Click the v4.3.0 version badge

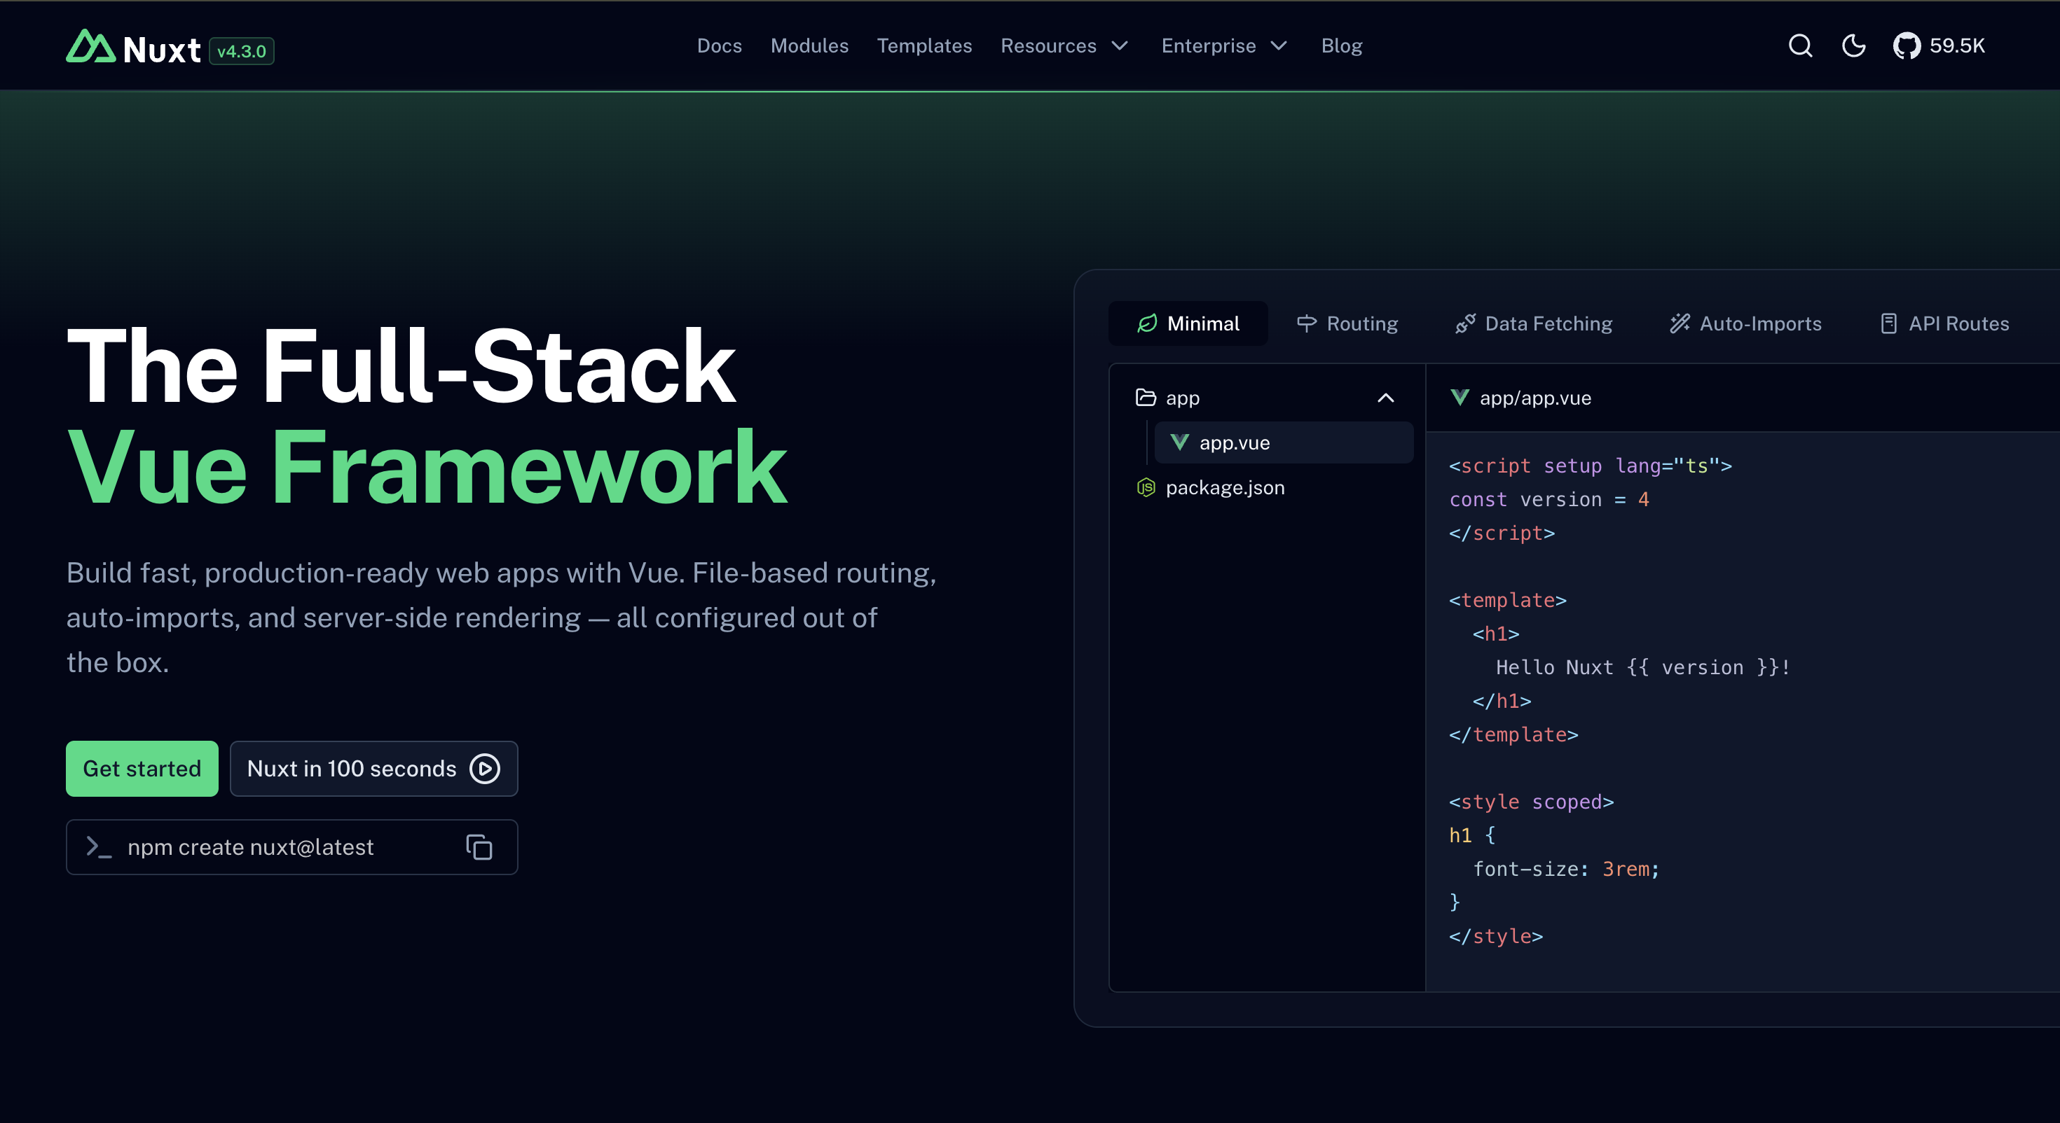[x=242, y=51]
